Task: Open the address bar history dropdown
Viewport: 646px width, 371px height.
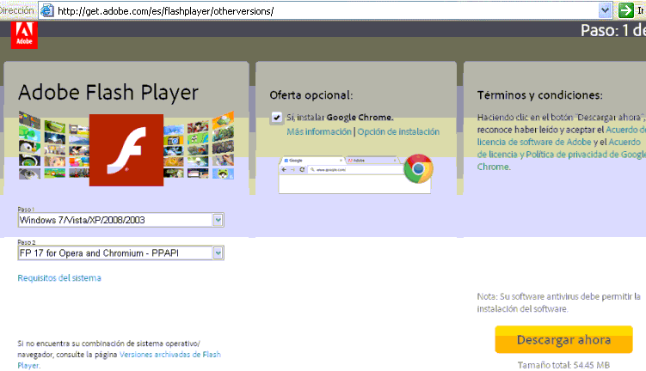Action: 605,10
